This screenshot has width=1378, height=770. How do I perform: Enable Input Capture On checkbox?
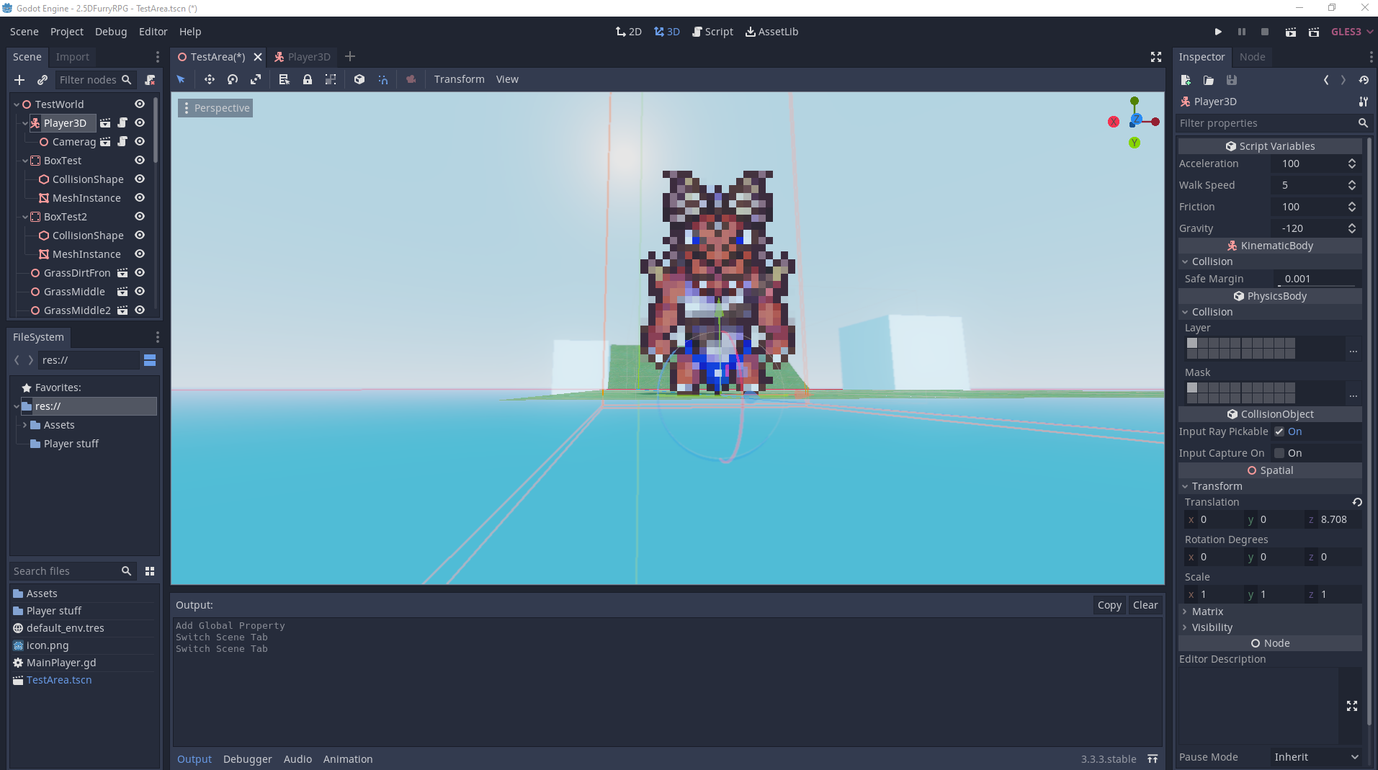1279,453
